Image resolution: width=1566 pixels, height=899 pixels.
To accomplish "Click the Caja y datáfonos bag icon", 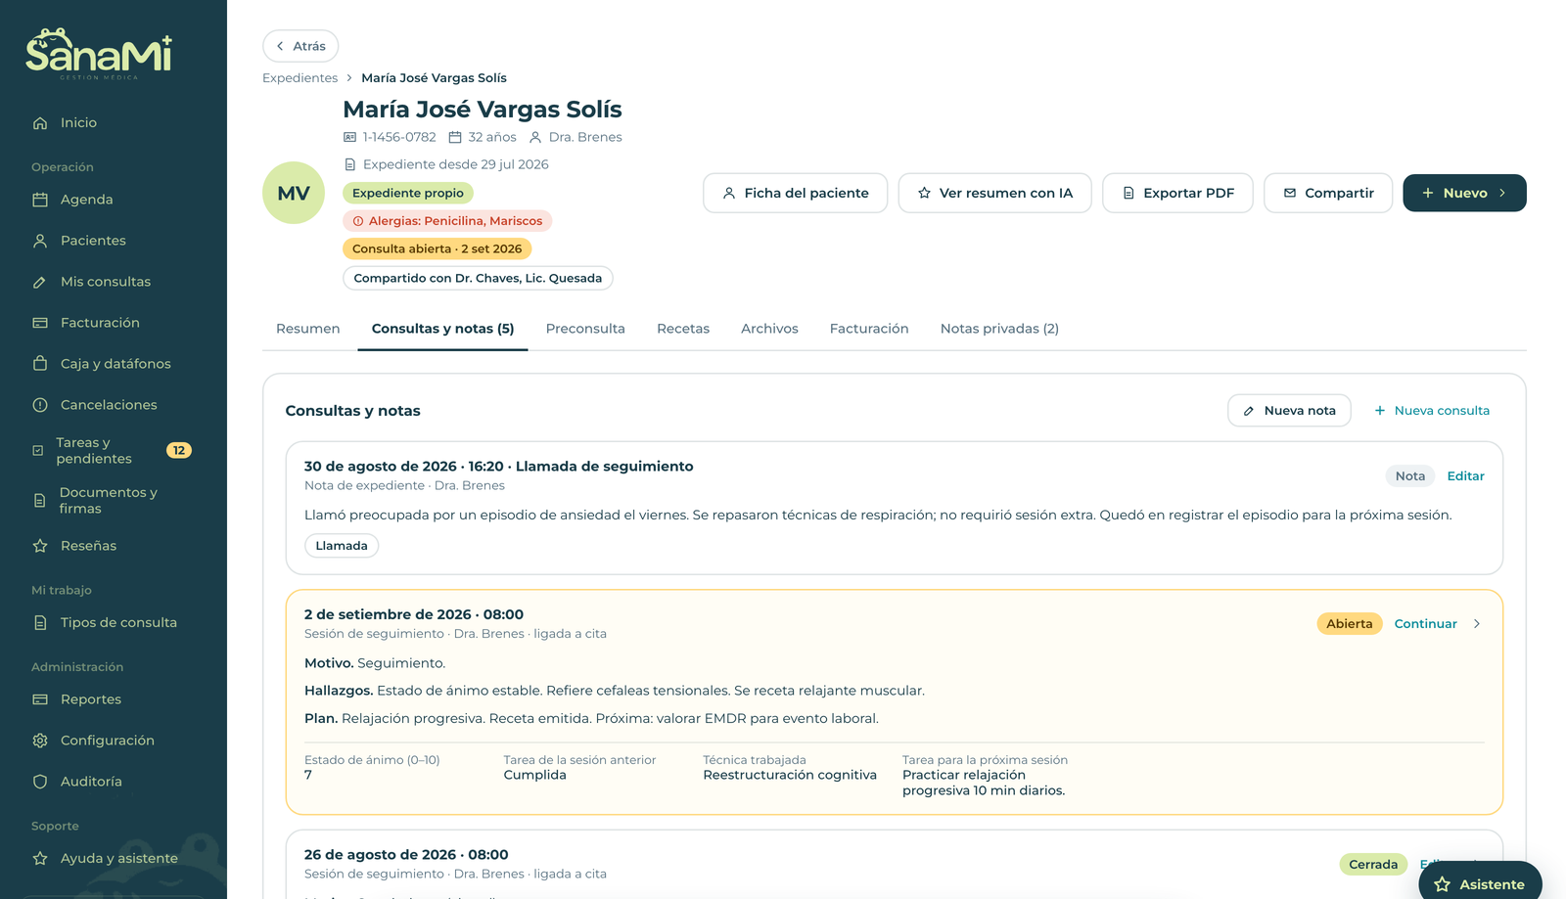I will pyautogui.click(x=40, y=364).
